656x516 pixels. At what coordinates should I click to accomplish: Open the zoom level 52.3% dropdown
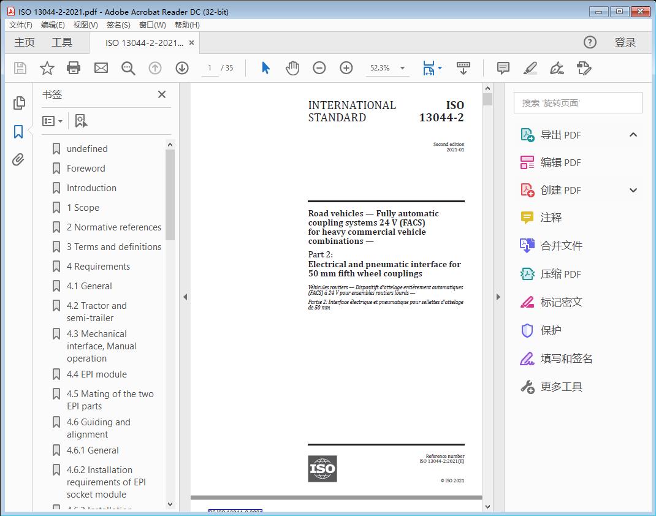pyautogui.click(x=402, y=68)
